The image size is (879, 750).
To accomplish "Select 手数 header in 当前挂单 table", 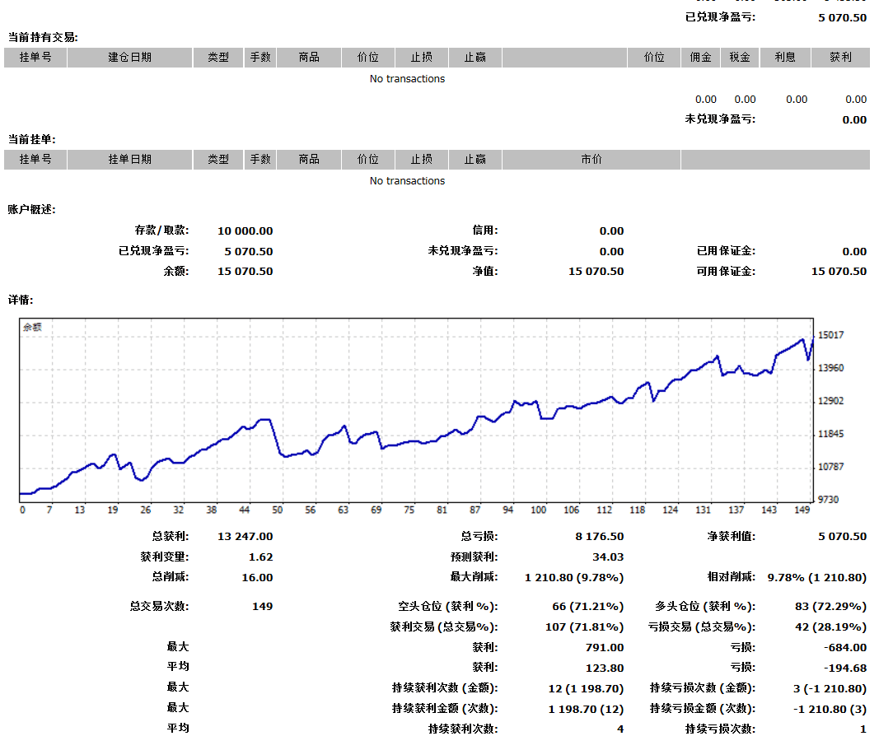I will click(260, 159).
